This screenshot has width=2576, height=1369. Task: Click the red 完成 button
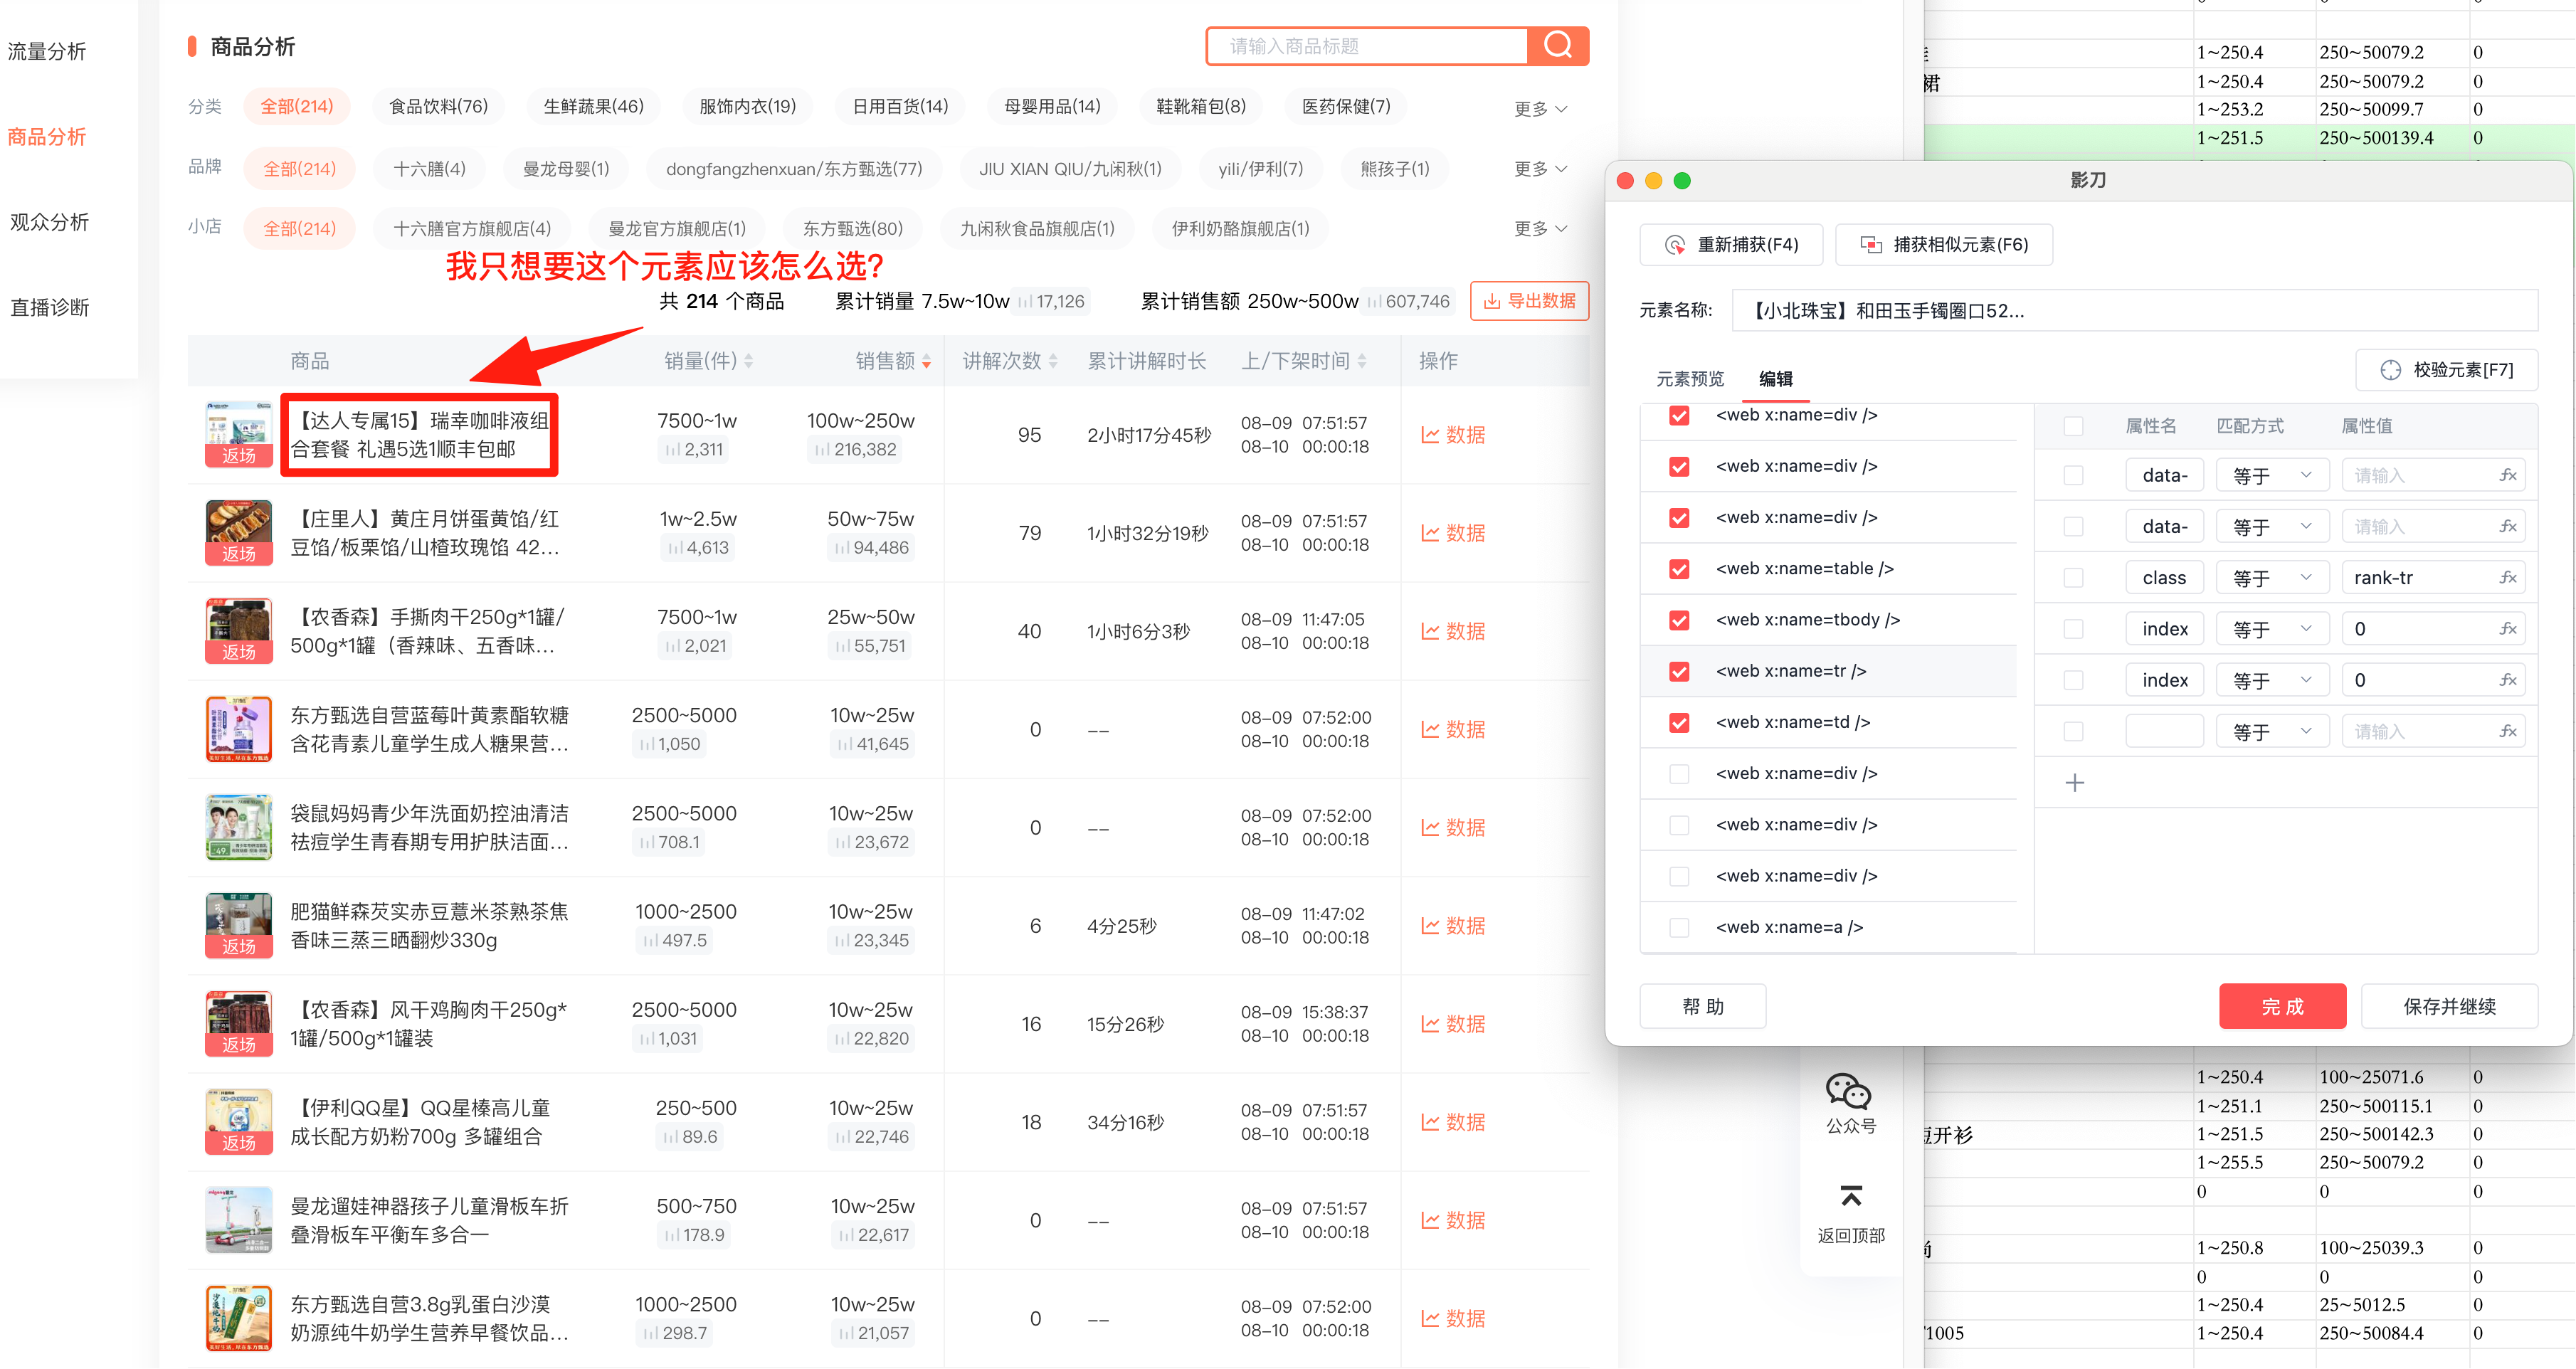point(2282,1006)
